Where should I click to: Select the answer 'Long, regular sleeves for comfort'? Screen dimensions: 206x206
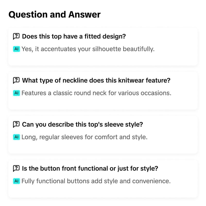pos(84,137)
